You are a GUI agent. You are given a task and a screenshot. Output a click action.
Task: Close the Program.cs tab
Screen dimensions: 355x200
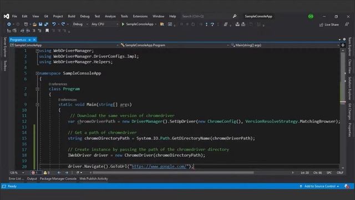tap(34, 39)
